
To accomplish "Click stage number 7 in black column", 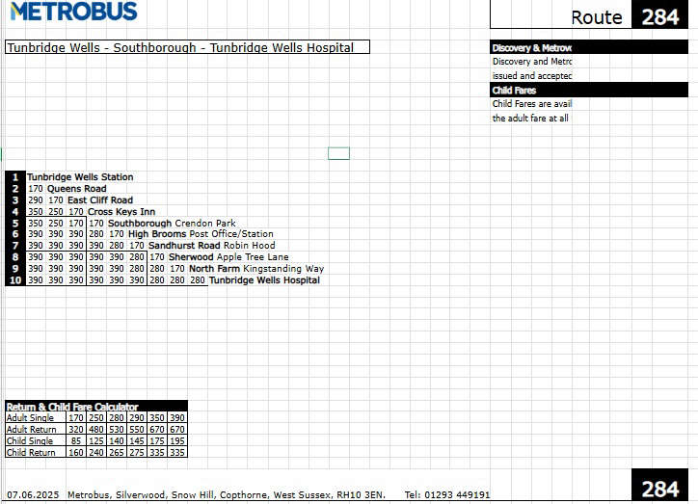I will click(x=15, y=246).
